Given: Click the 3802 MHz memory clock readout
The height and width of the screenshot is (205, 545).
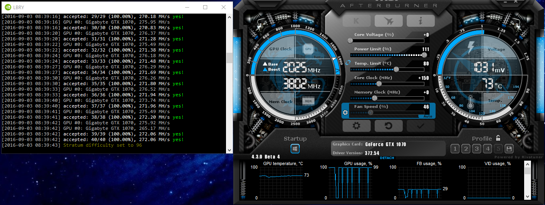Looking at the screenshot, I should click(x=301, y=84).
